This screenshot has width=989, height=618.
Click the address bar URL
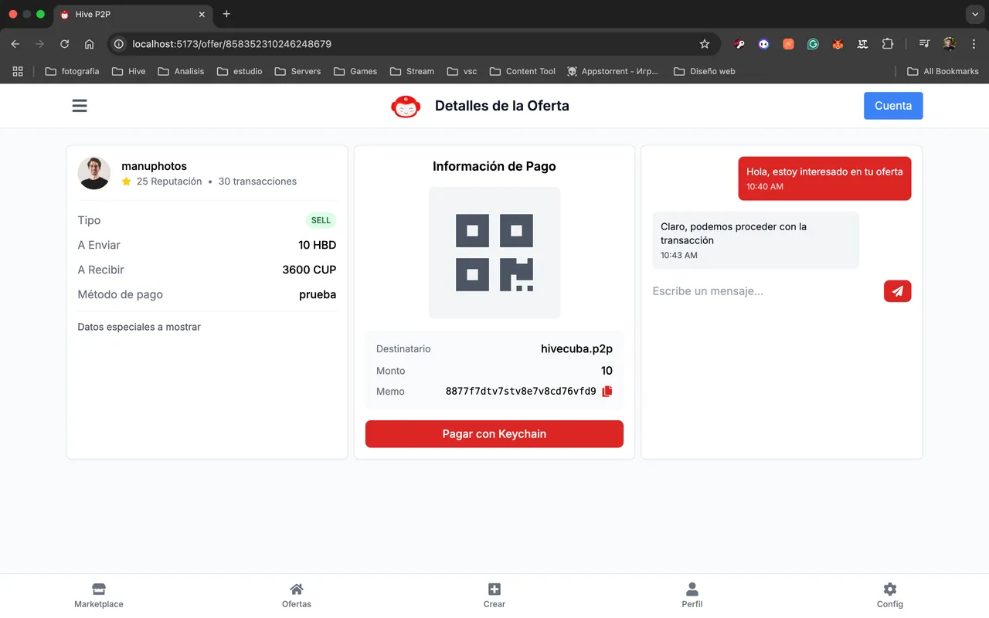(x=232, y=44)
